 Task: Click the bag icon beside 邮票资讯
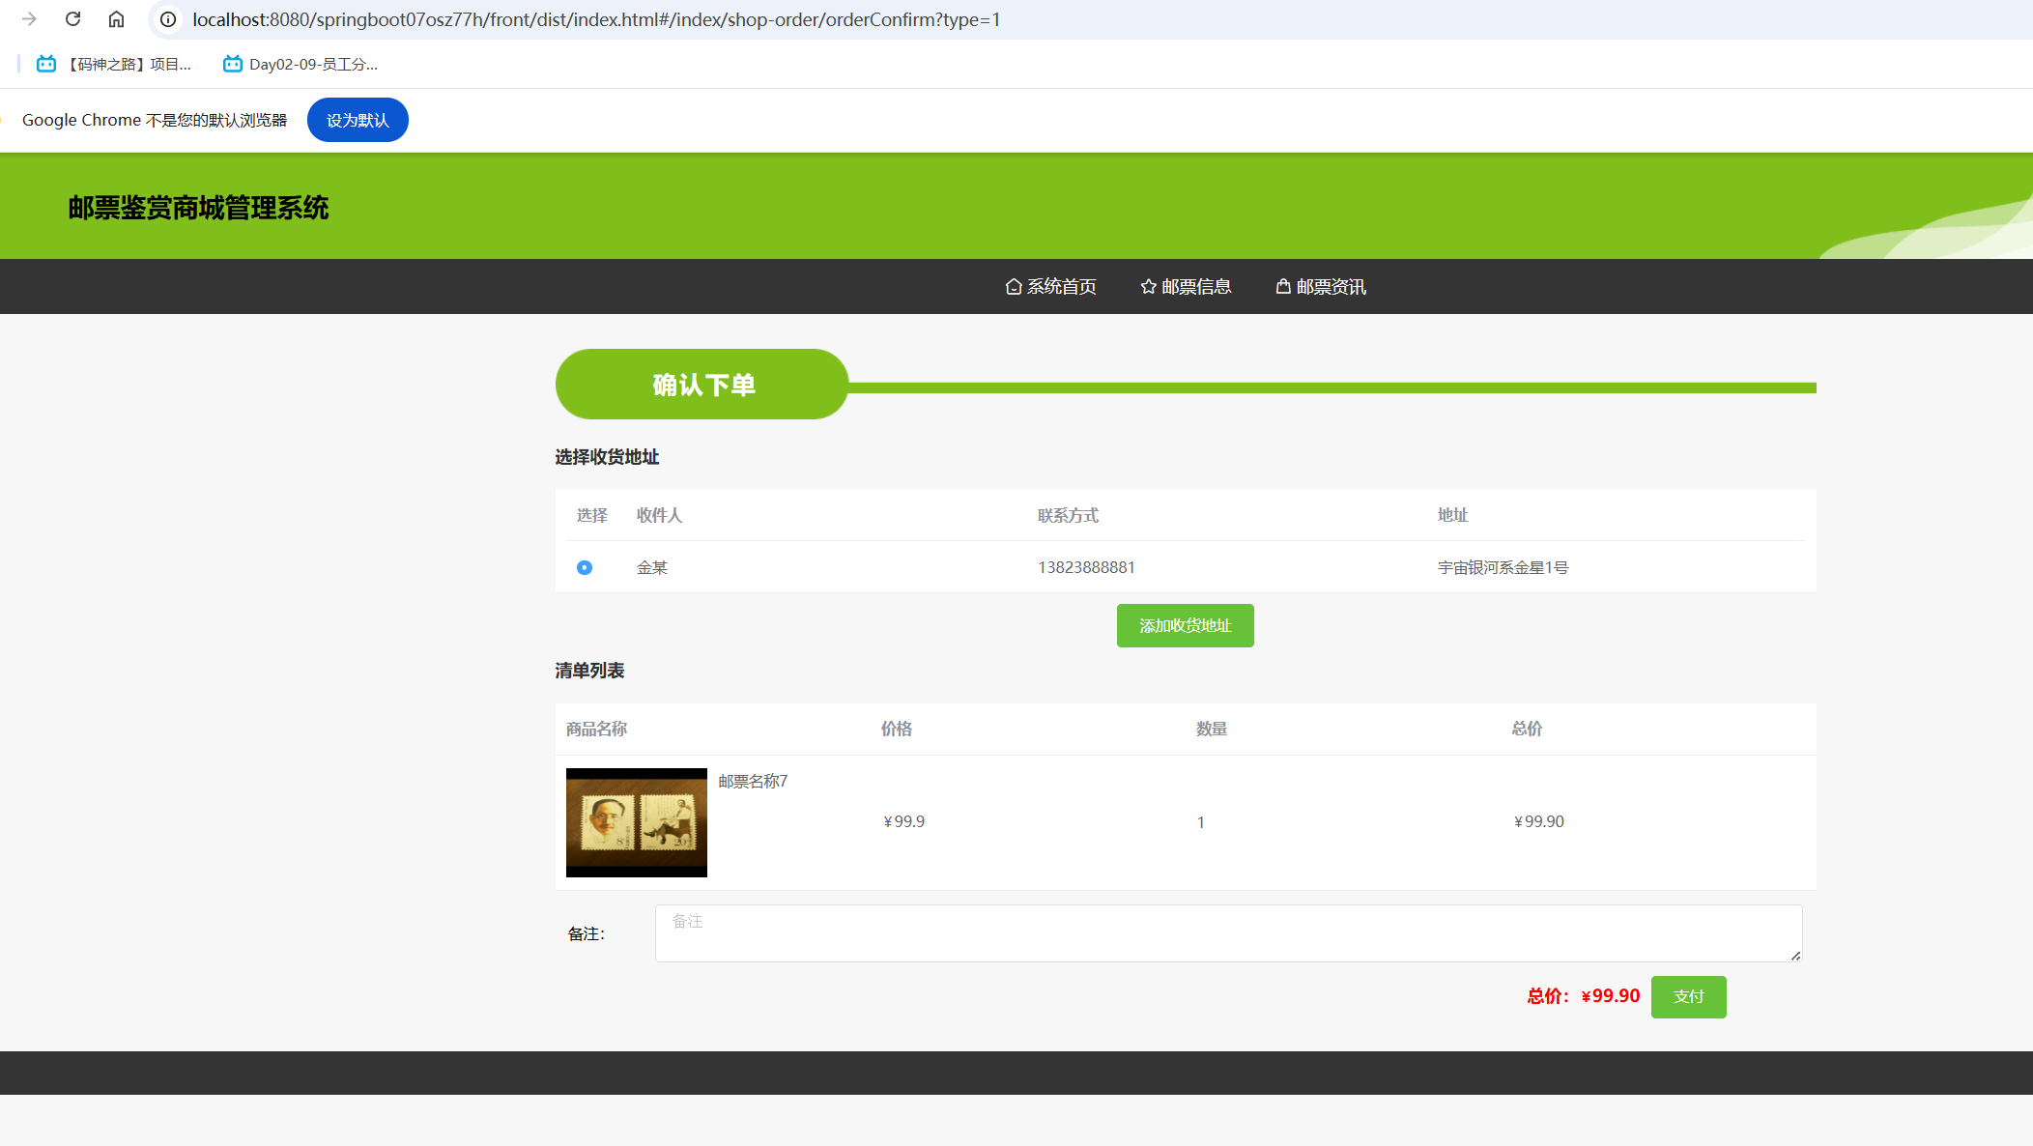[1283, 287]
